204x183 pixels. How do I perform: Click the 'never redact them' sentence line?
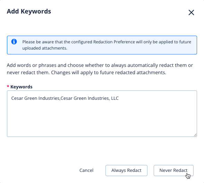[86, 72]
